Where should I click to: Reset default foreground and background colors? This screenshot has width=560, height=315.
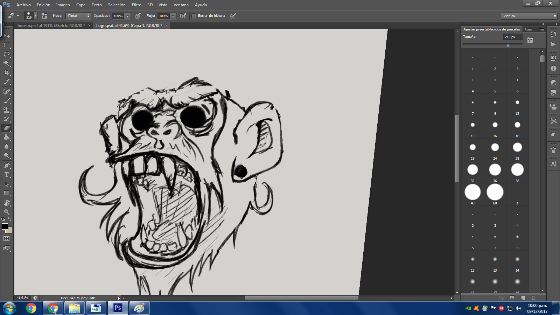(x=3, y=219)
